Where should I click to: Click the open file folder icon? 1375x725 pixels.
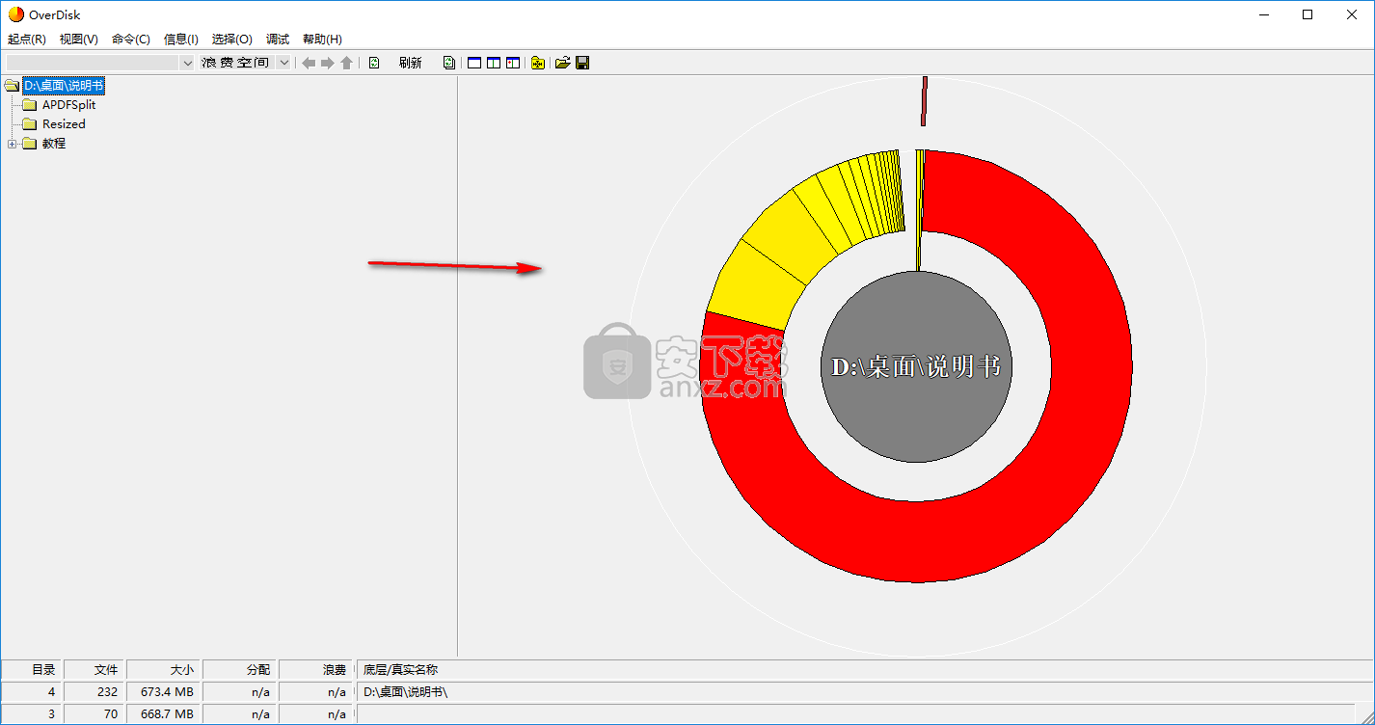(x=563, y=63)
